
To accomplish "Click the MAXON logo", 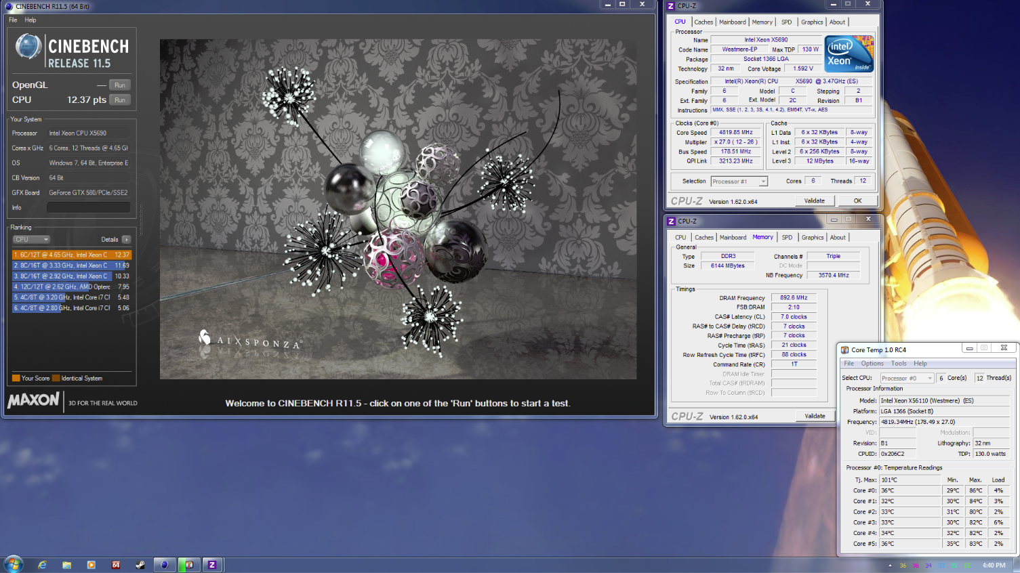I will 34,400.
